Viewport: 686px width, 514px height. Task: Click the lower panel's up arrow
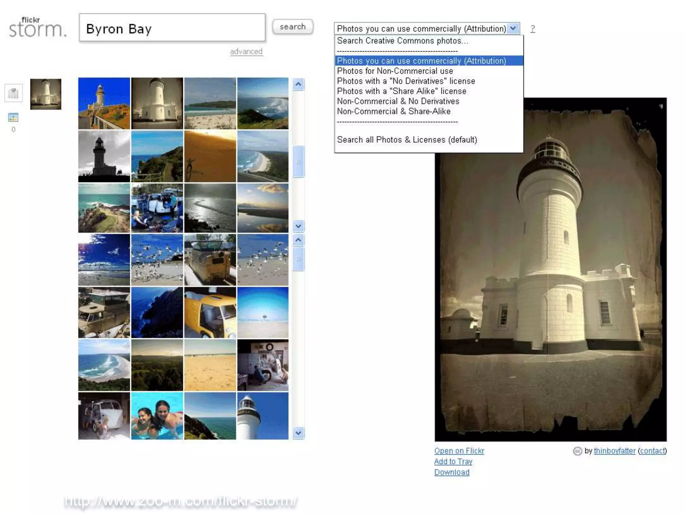point(298,240)
